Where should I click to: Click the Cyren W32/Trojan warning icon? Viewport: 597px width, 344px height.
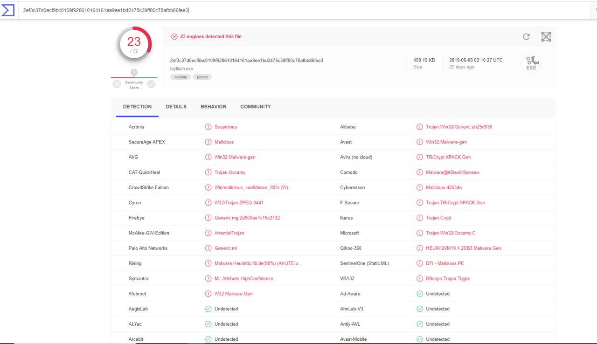tap(208, 203)
